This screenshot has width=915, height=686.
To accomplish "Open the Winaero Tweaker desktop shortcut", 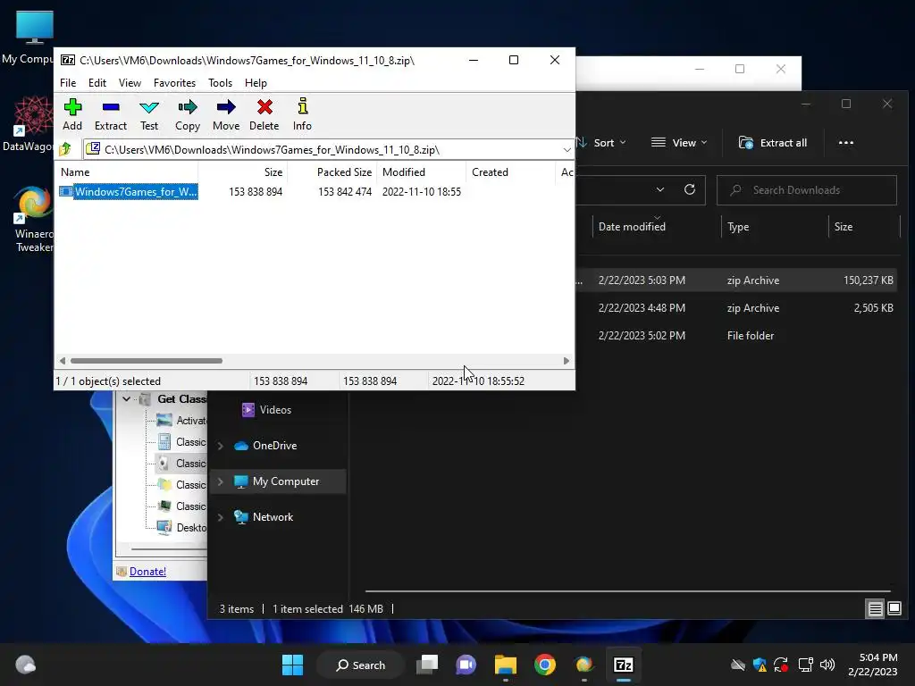I will click(x=34, y=218).
